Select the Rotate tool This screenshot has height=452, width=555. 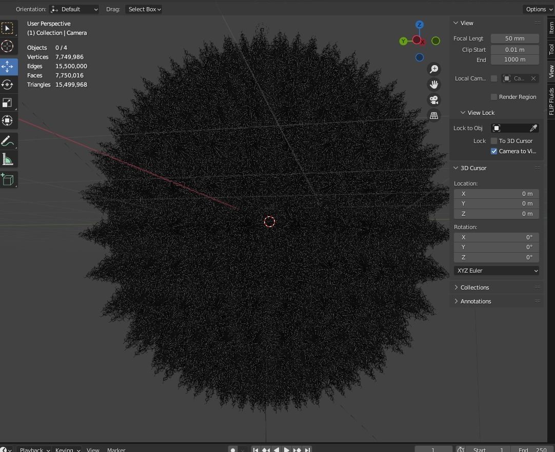coord(7,85)
